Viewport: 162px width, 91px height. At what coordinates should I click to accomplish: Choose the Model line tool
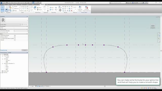[x=15, y=7]
